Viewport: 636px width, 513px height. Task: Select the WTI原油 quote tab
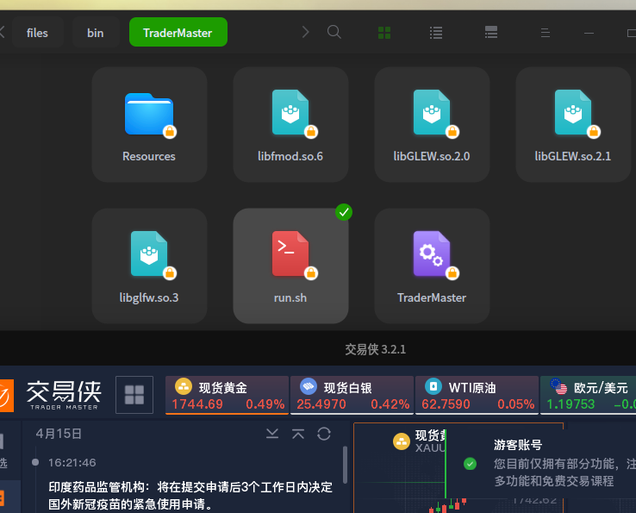click(477, 395)
